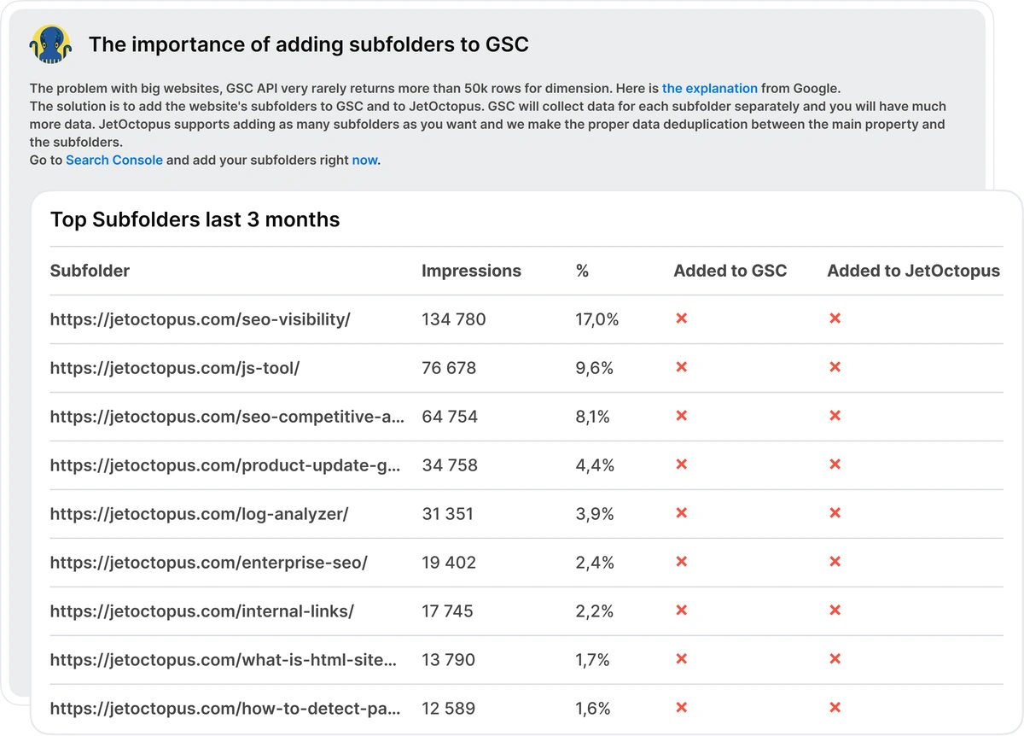Click red X in JetOctopus column for internal-links
Image resolution: width=1024 pixels, height=736 pixels.
(835, 610)
